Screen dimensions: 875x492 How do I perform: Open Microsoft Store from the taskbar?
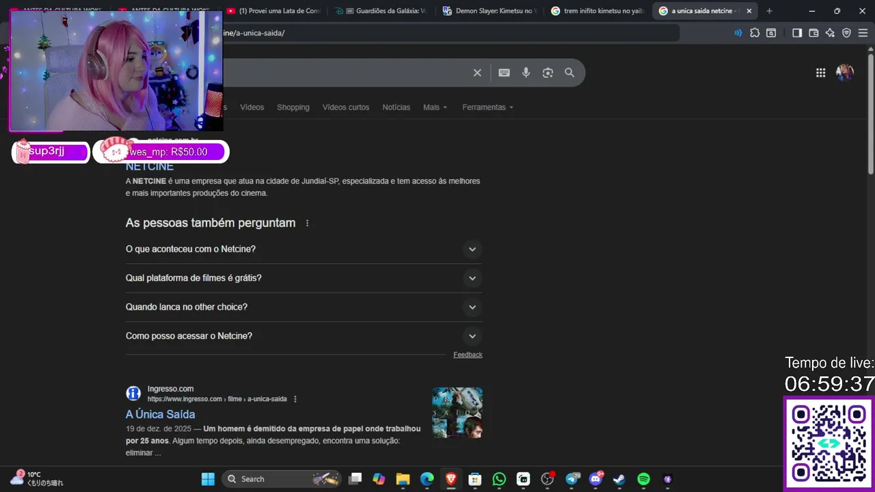474,479
